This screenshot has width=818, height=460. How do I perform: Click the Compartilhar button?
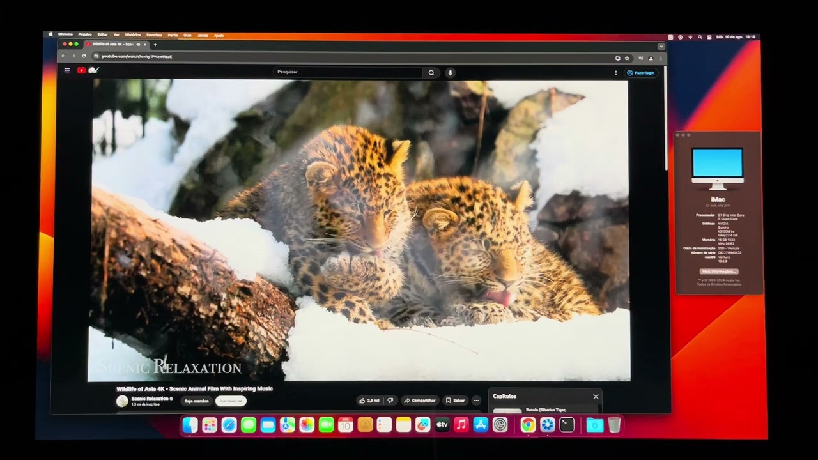pyautogui.click(x=419, y=401)
